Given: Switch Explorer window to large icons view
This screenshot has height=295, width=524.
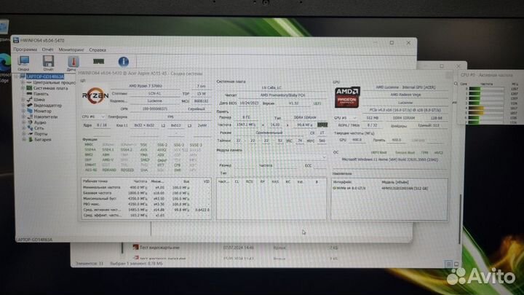Looking at the screenshot, I should pos(456,264).
